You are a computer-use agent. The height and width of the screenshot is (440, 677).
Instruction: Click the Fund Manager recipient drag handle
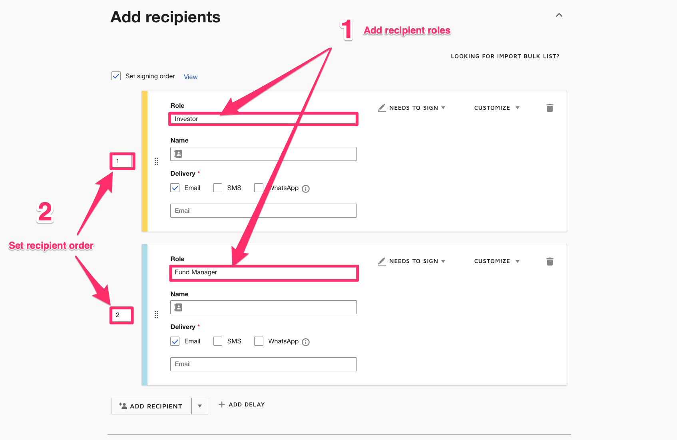pyautogui.click(x=156, y=315)
